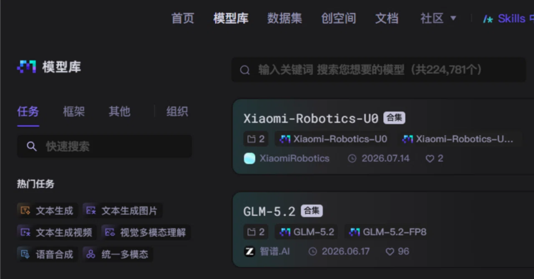The width and height of the screenshot is (534, 279).
Task: Open the GLM-5.2 collection title
Action: click(x=270, y=211)
